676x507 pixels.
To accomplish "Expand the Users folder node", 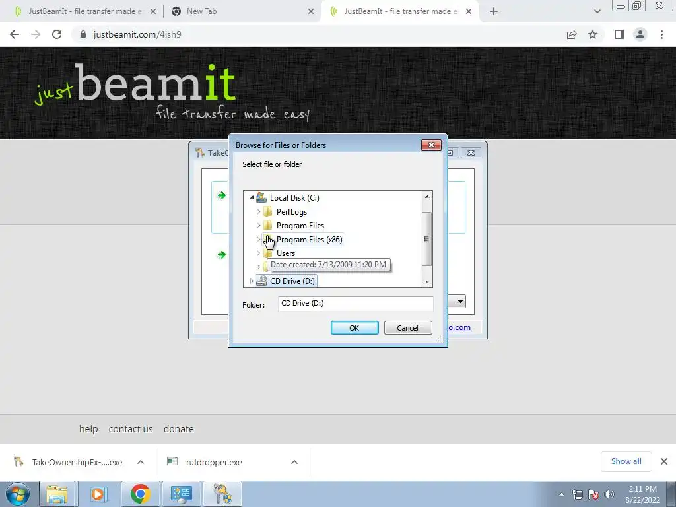I will pyautogui.click(x=258, y=253).
